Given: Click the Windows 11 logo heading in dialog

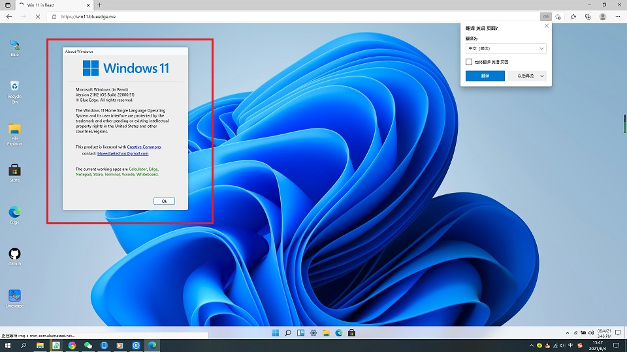Looking at the screenshot, I should click(125, 68).
